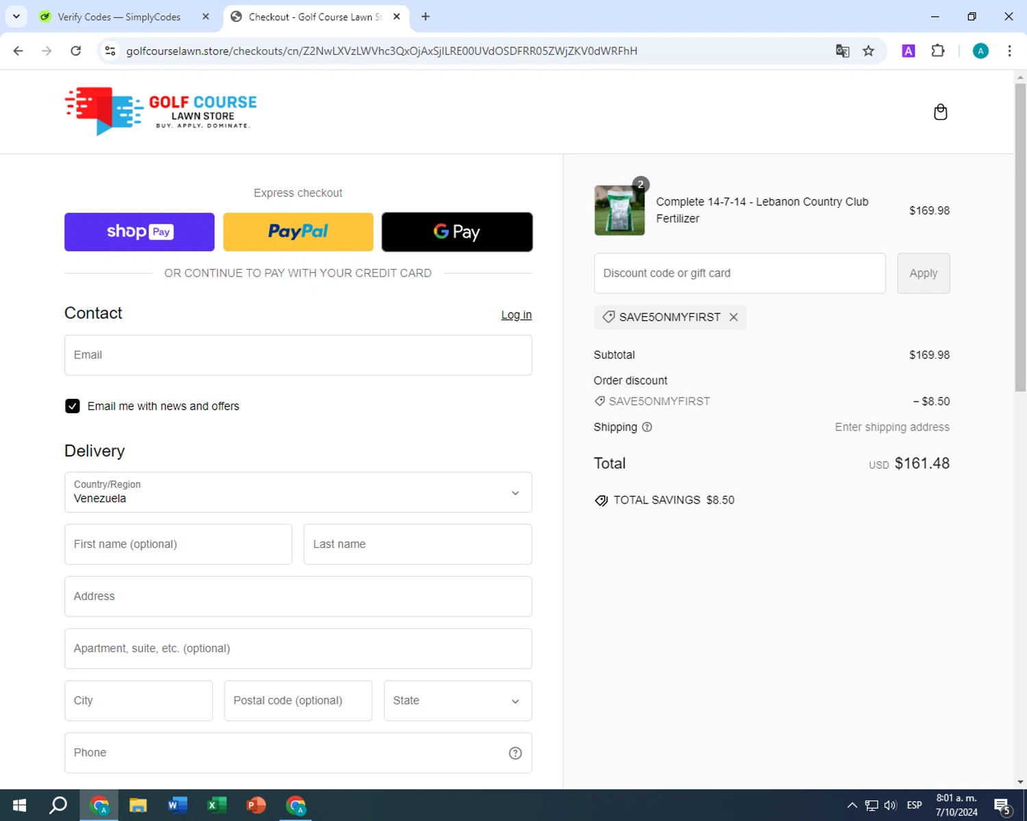Click the Enter shipping address text
Image resolution: width=1027 pixels, height=821 pixels.
(x=892, y=427)
